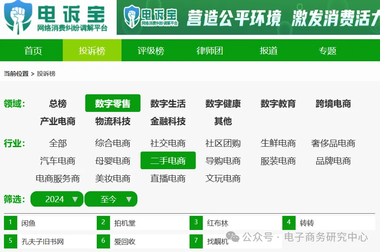Open rank 3 红布林 entry
380x252 pixels.
pos(236,223)
